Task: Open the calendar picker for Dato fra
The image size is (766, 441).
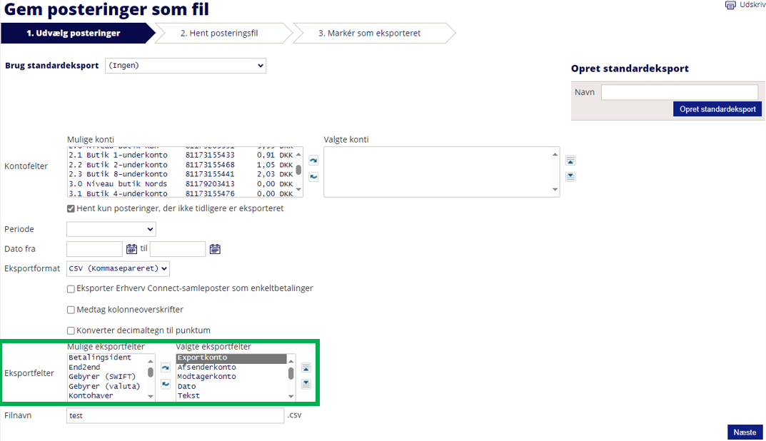Action: point(132,249)
